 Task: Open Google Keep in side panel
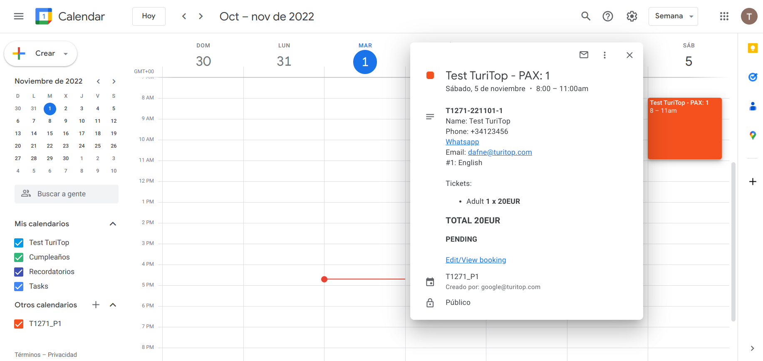[x=752, y=48]
